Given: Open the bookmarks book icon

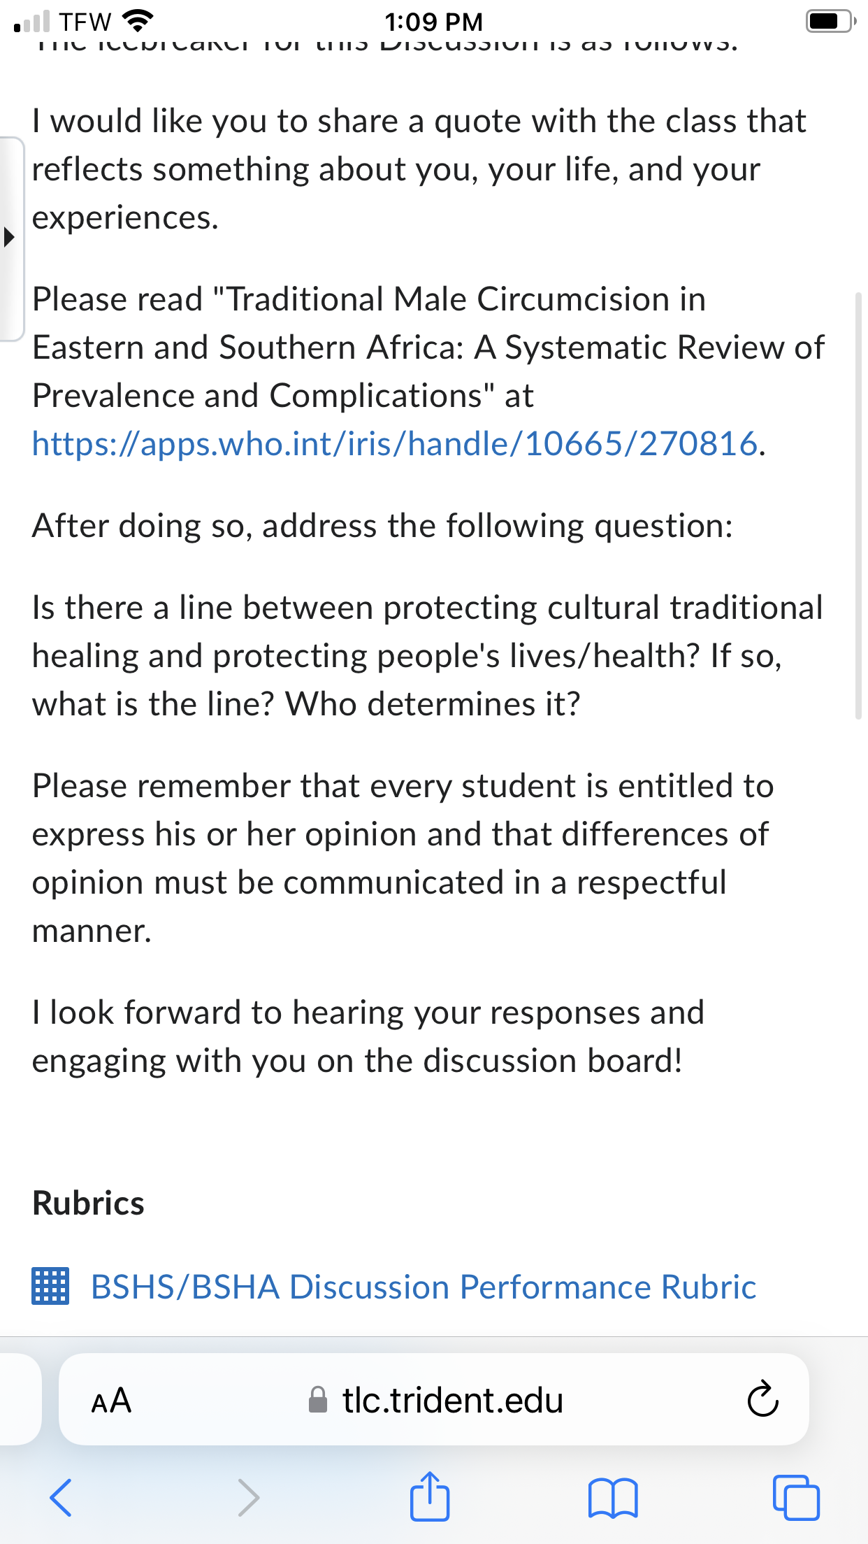Looking at the screenshot, I should tap(613, 1499).
